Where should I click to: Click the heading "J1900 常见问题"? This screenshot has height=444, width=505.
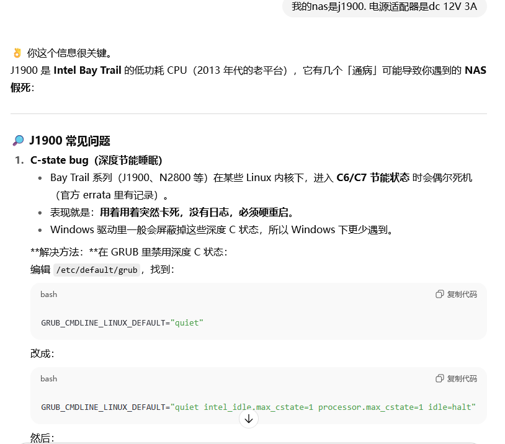click(70, 141)
